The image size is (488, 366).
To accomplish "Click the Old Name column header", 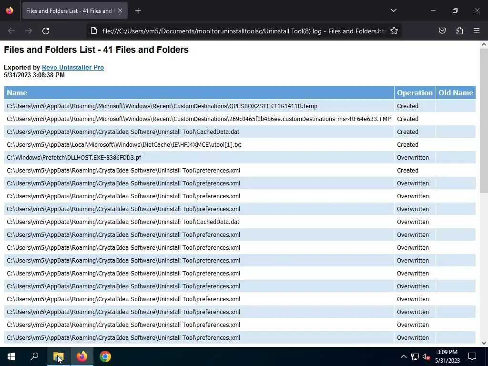I will pos(456,93).
